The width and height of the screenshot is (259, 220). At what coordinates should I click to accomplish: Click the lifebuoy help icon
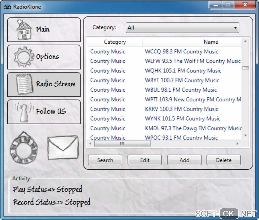(x=24, y=148)
